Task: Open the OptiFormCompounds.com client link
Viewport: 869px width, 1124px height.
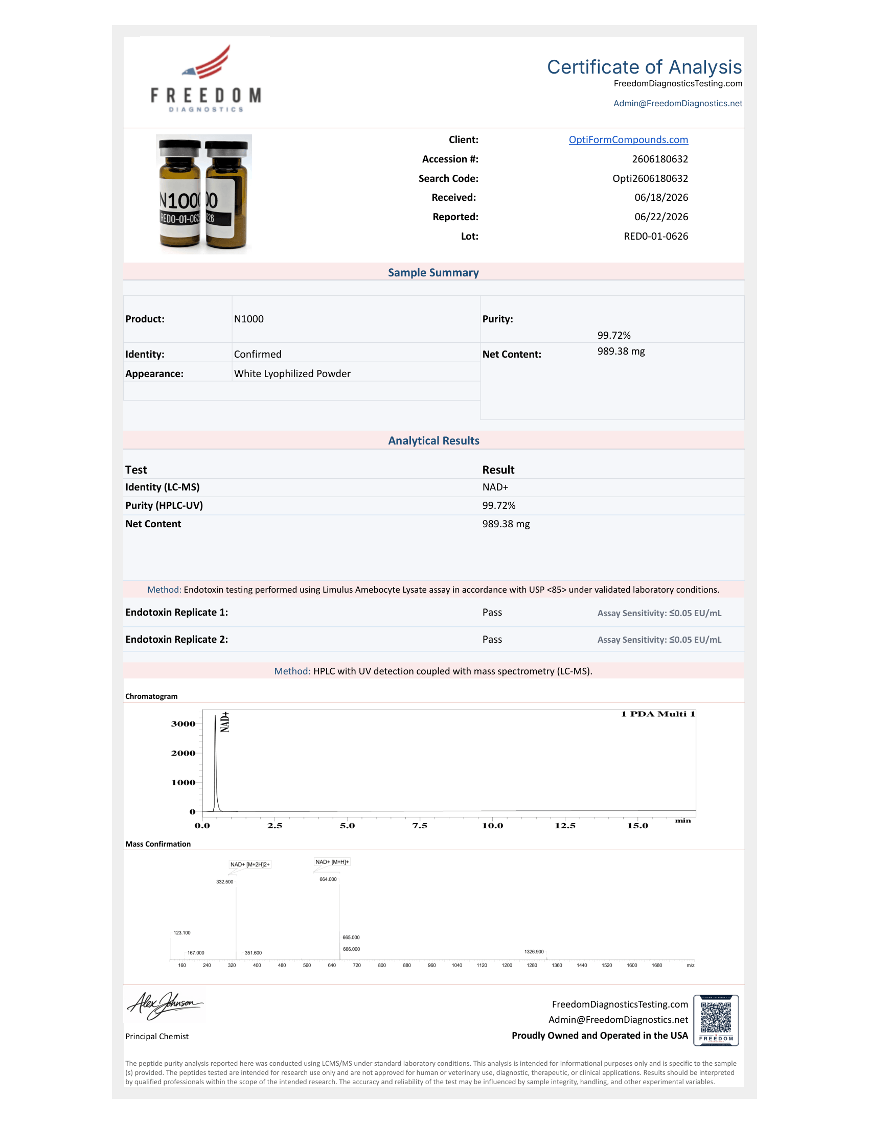Action: click(628, 139)
